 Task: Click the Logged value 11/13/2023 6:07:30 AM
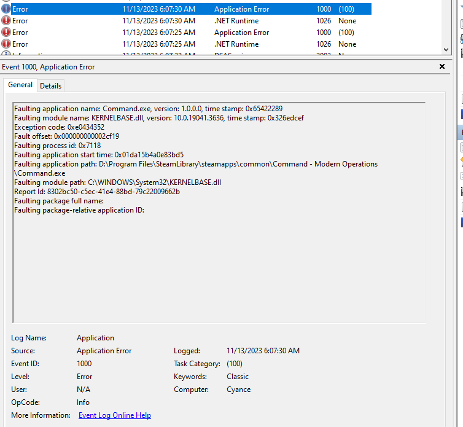(263, 351)
